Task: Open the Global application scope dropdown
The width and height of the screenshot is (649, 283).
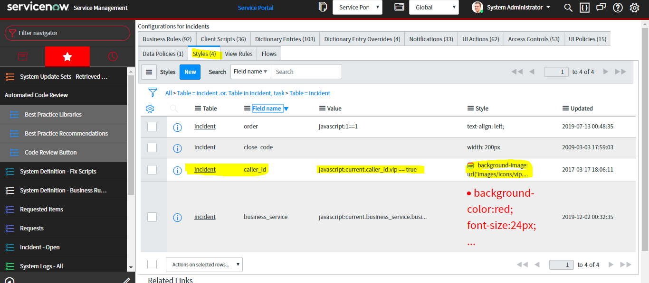Action: click(x=433, y=7)
